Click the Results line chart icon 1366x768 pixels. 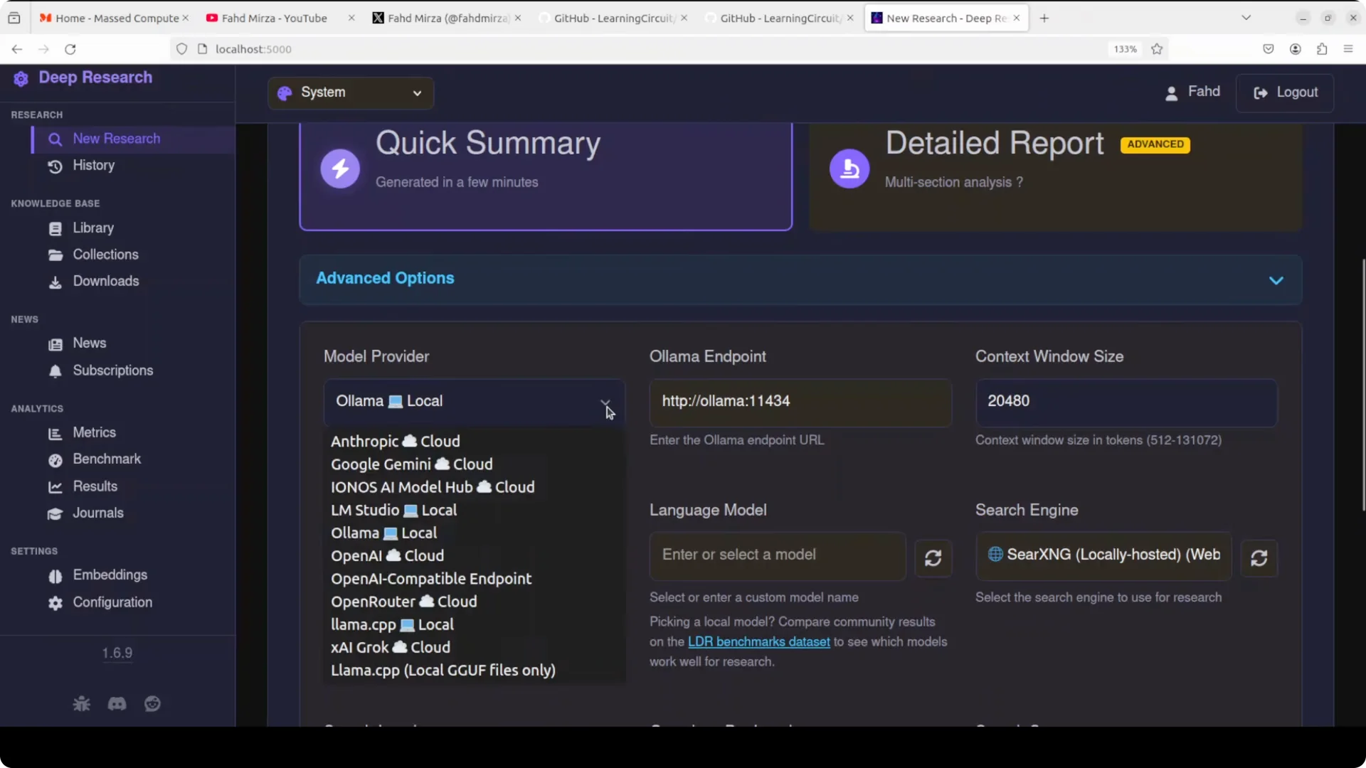[x=55, y=487]
